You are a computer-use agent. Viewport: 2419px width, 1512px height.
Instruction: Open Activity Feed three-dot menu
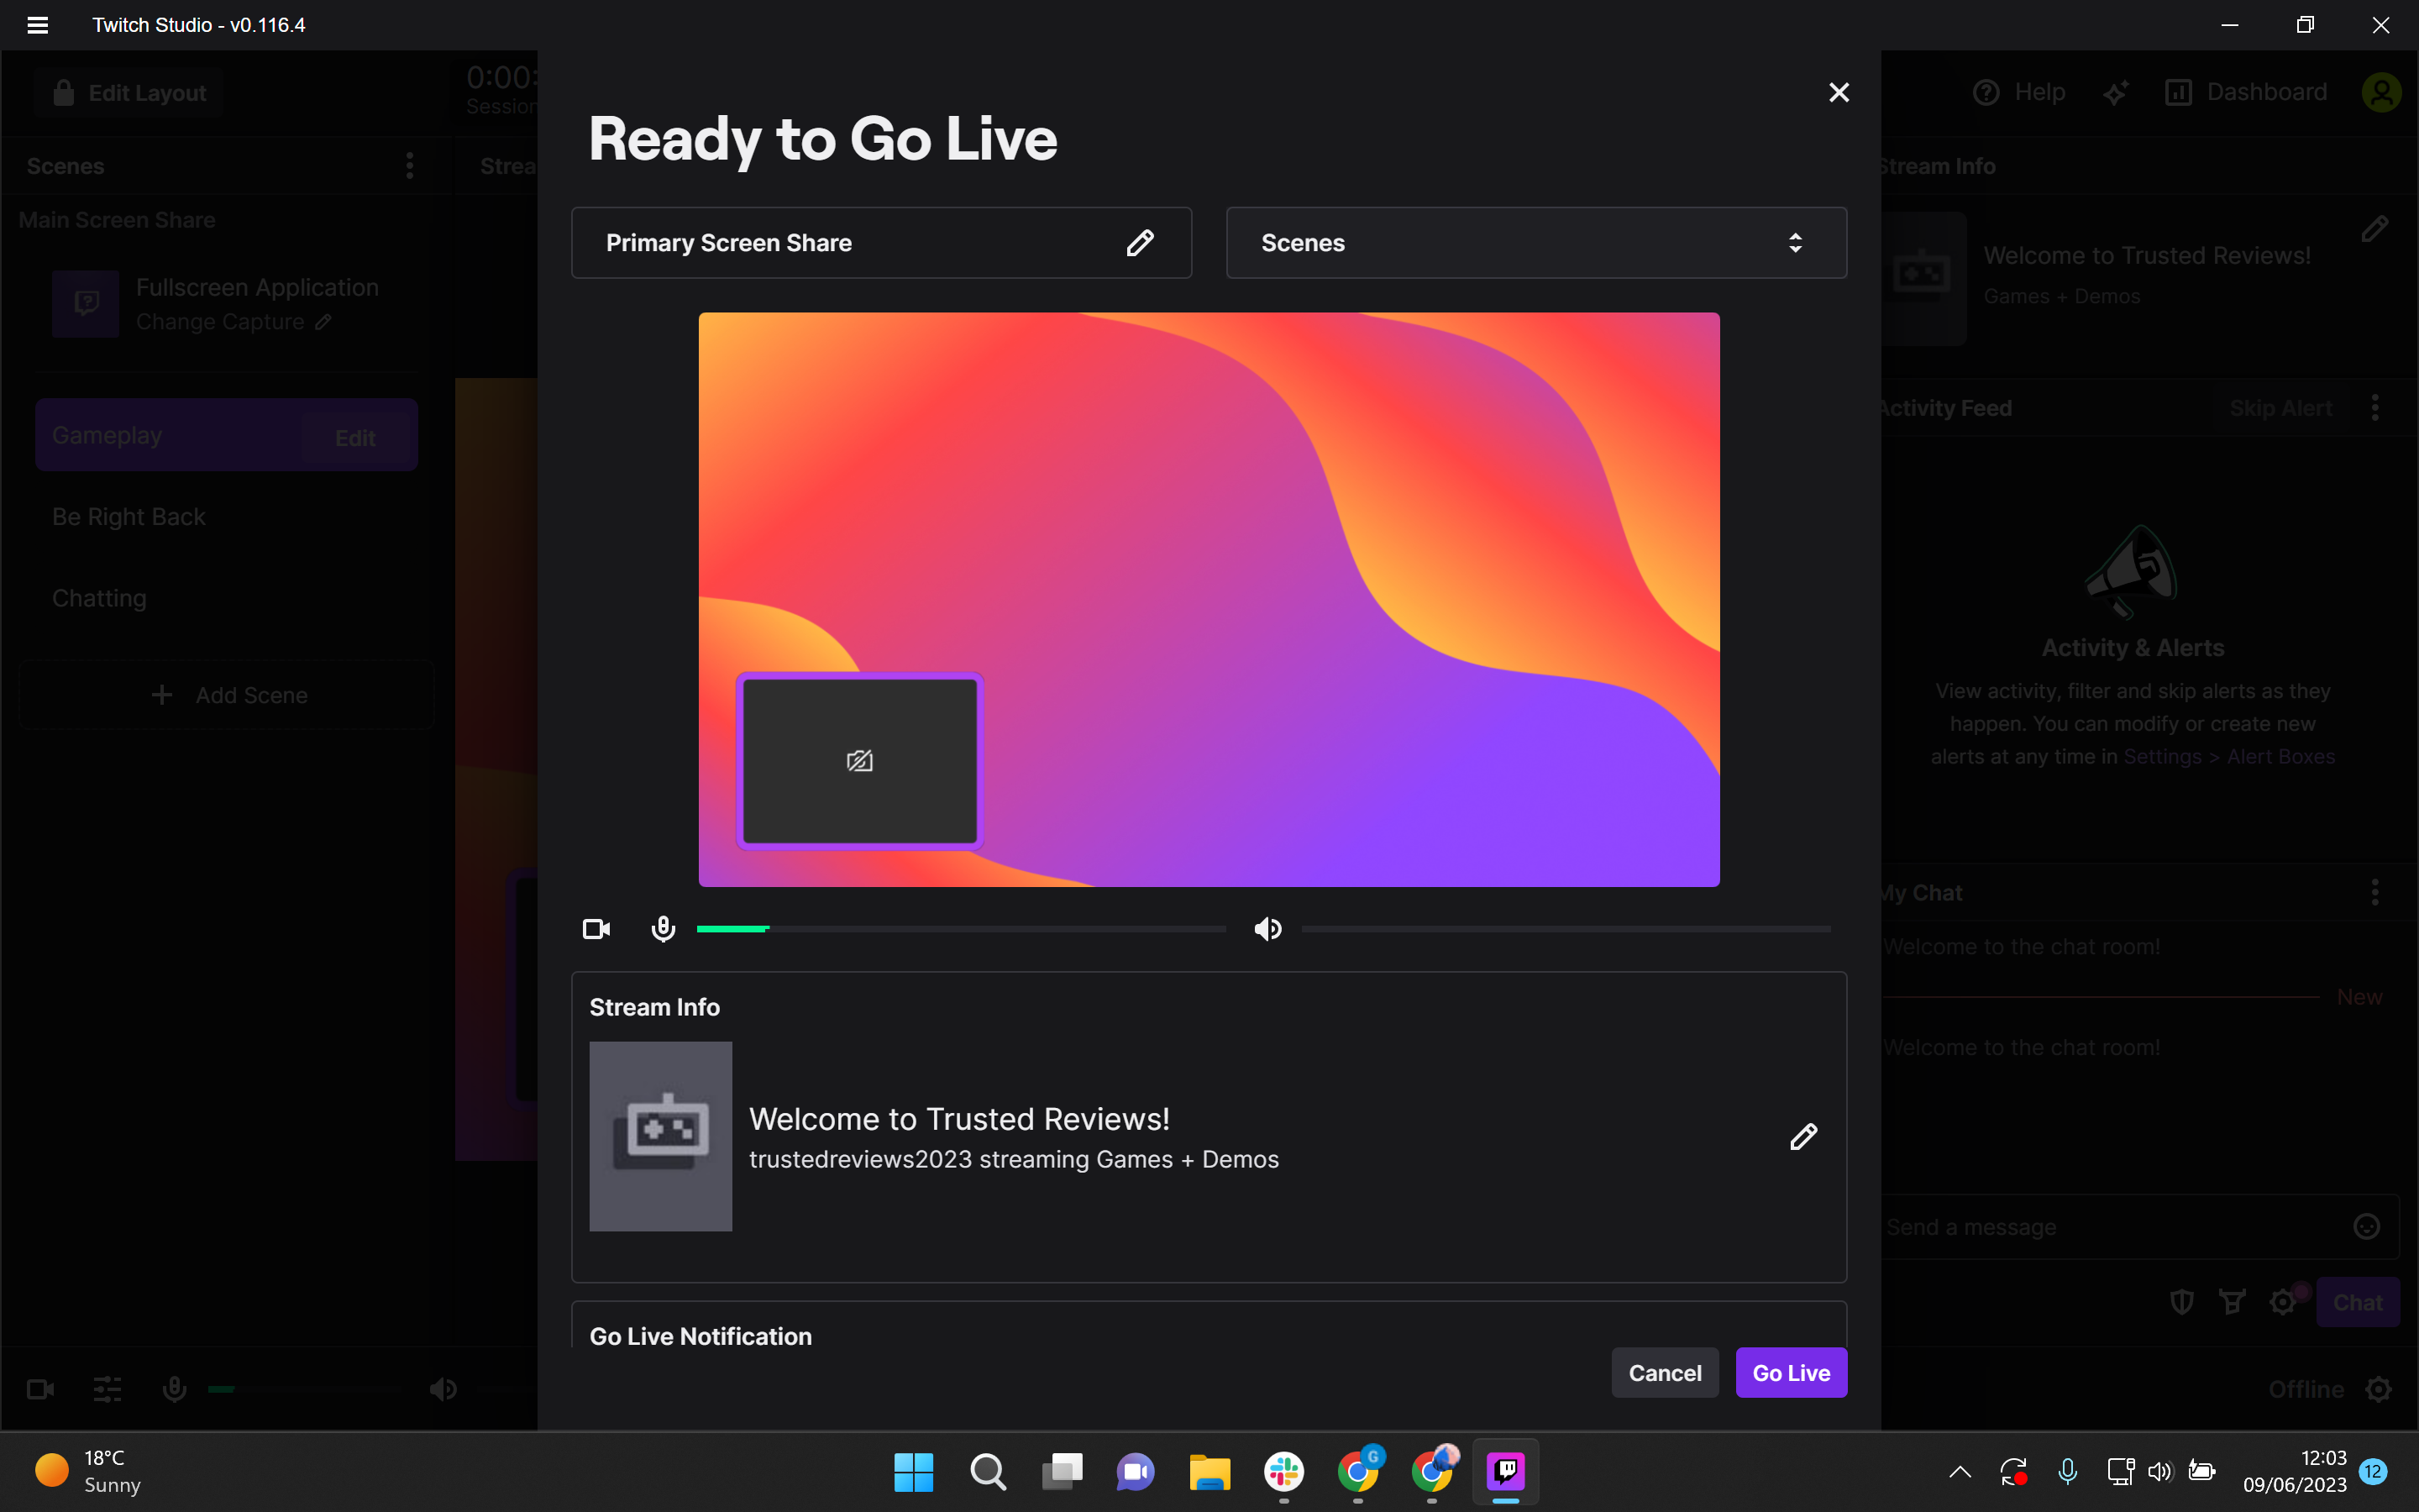(2375, 408)
